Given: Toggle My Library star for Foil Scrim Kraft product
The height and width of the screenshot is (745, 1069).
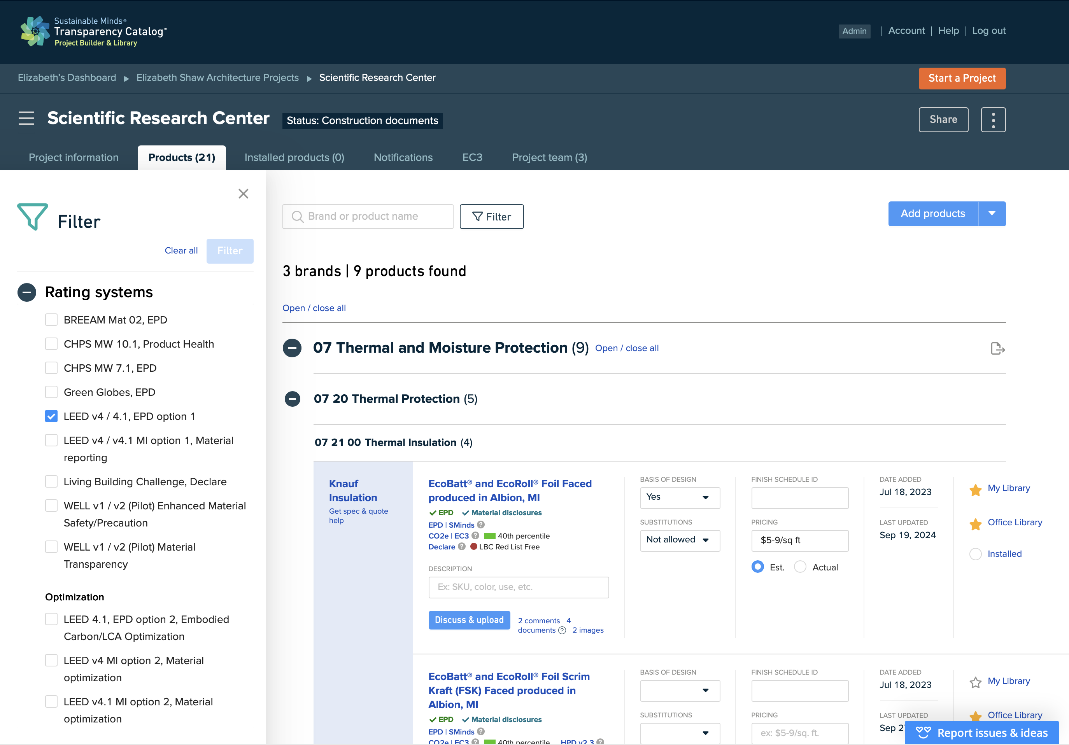Looking at the screenshot, I should [975, 682].
